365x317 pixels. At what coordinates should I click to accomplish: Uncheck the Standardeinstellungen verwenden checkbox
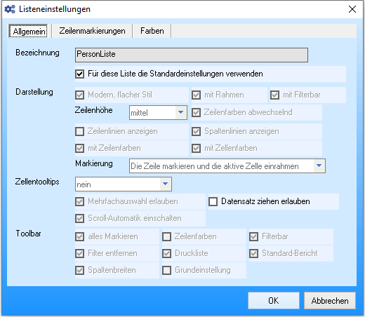(x=80, y=74)
